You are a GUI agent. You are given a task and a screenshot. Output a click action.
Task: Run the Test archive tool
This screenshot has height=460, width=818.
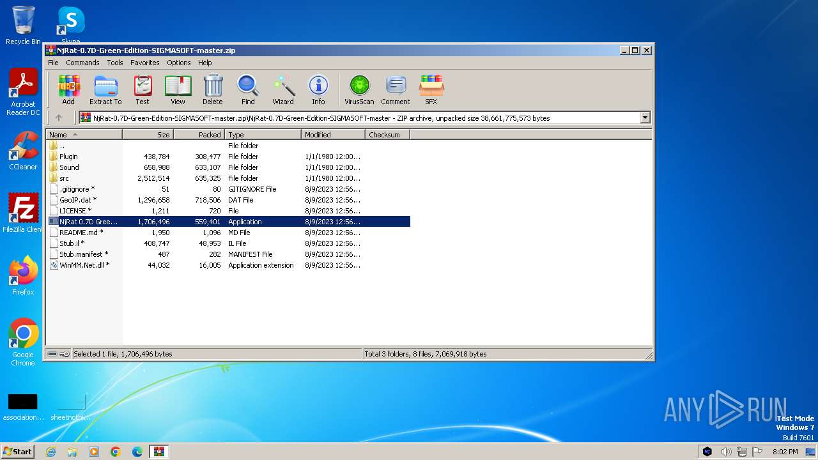tap(143, 89)
